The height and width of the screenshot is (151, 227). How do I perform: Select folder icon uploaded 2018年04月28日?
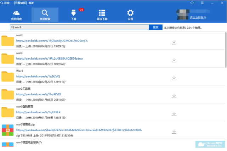click(x=8, y=41)
